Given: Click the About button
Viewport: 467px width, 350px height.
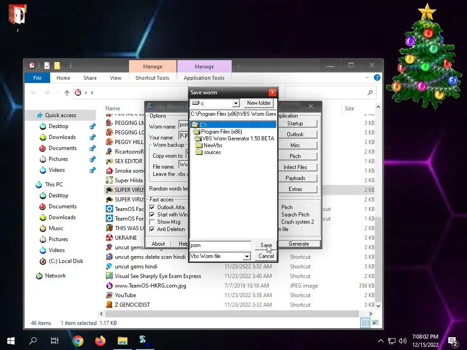Looking at the screenshot, I should (158, 244).
